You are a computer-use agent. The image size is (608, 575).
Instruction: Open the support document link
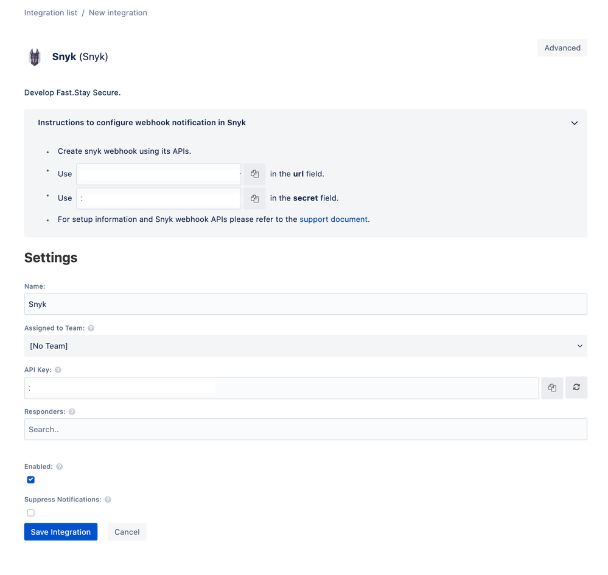[334, 219]
